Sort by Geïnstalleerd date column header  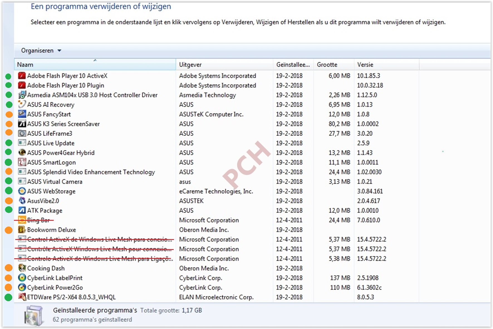293,65
